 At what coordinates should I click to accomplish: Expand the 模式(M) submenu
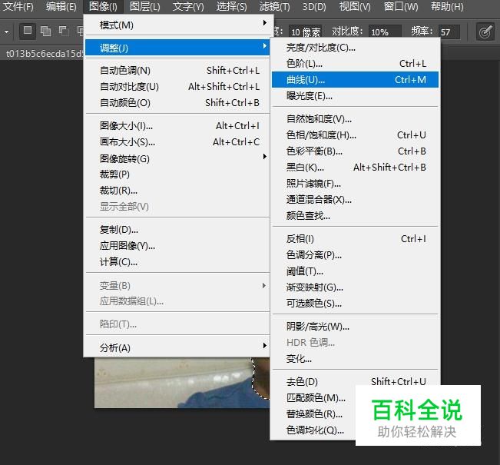tap(177, 25)
